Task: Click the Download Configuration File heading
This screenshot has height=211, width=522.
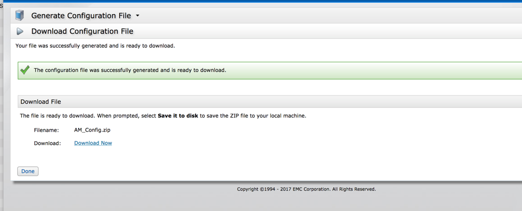Action: [82, 31]
